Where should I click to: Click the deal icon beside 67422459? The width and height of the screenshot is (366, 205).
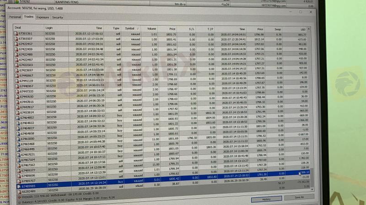[x=16, y=49]
